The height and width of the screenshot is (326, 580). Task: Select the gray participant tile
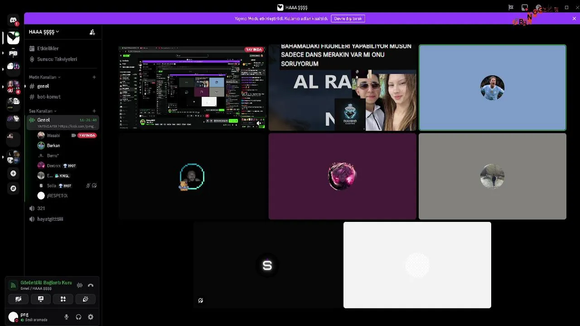[493, 176]
